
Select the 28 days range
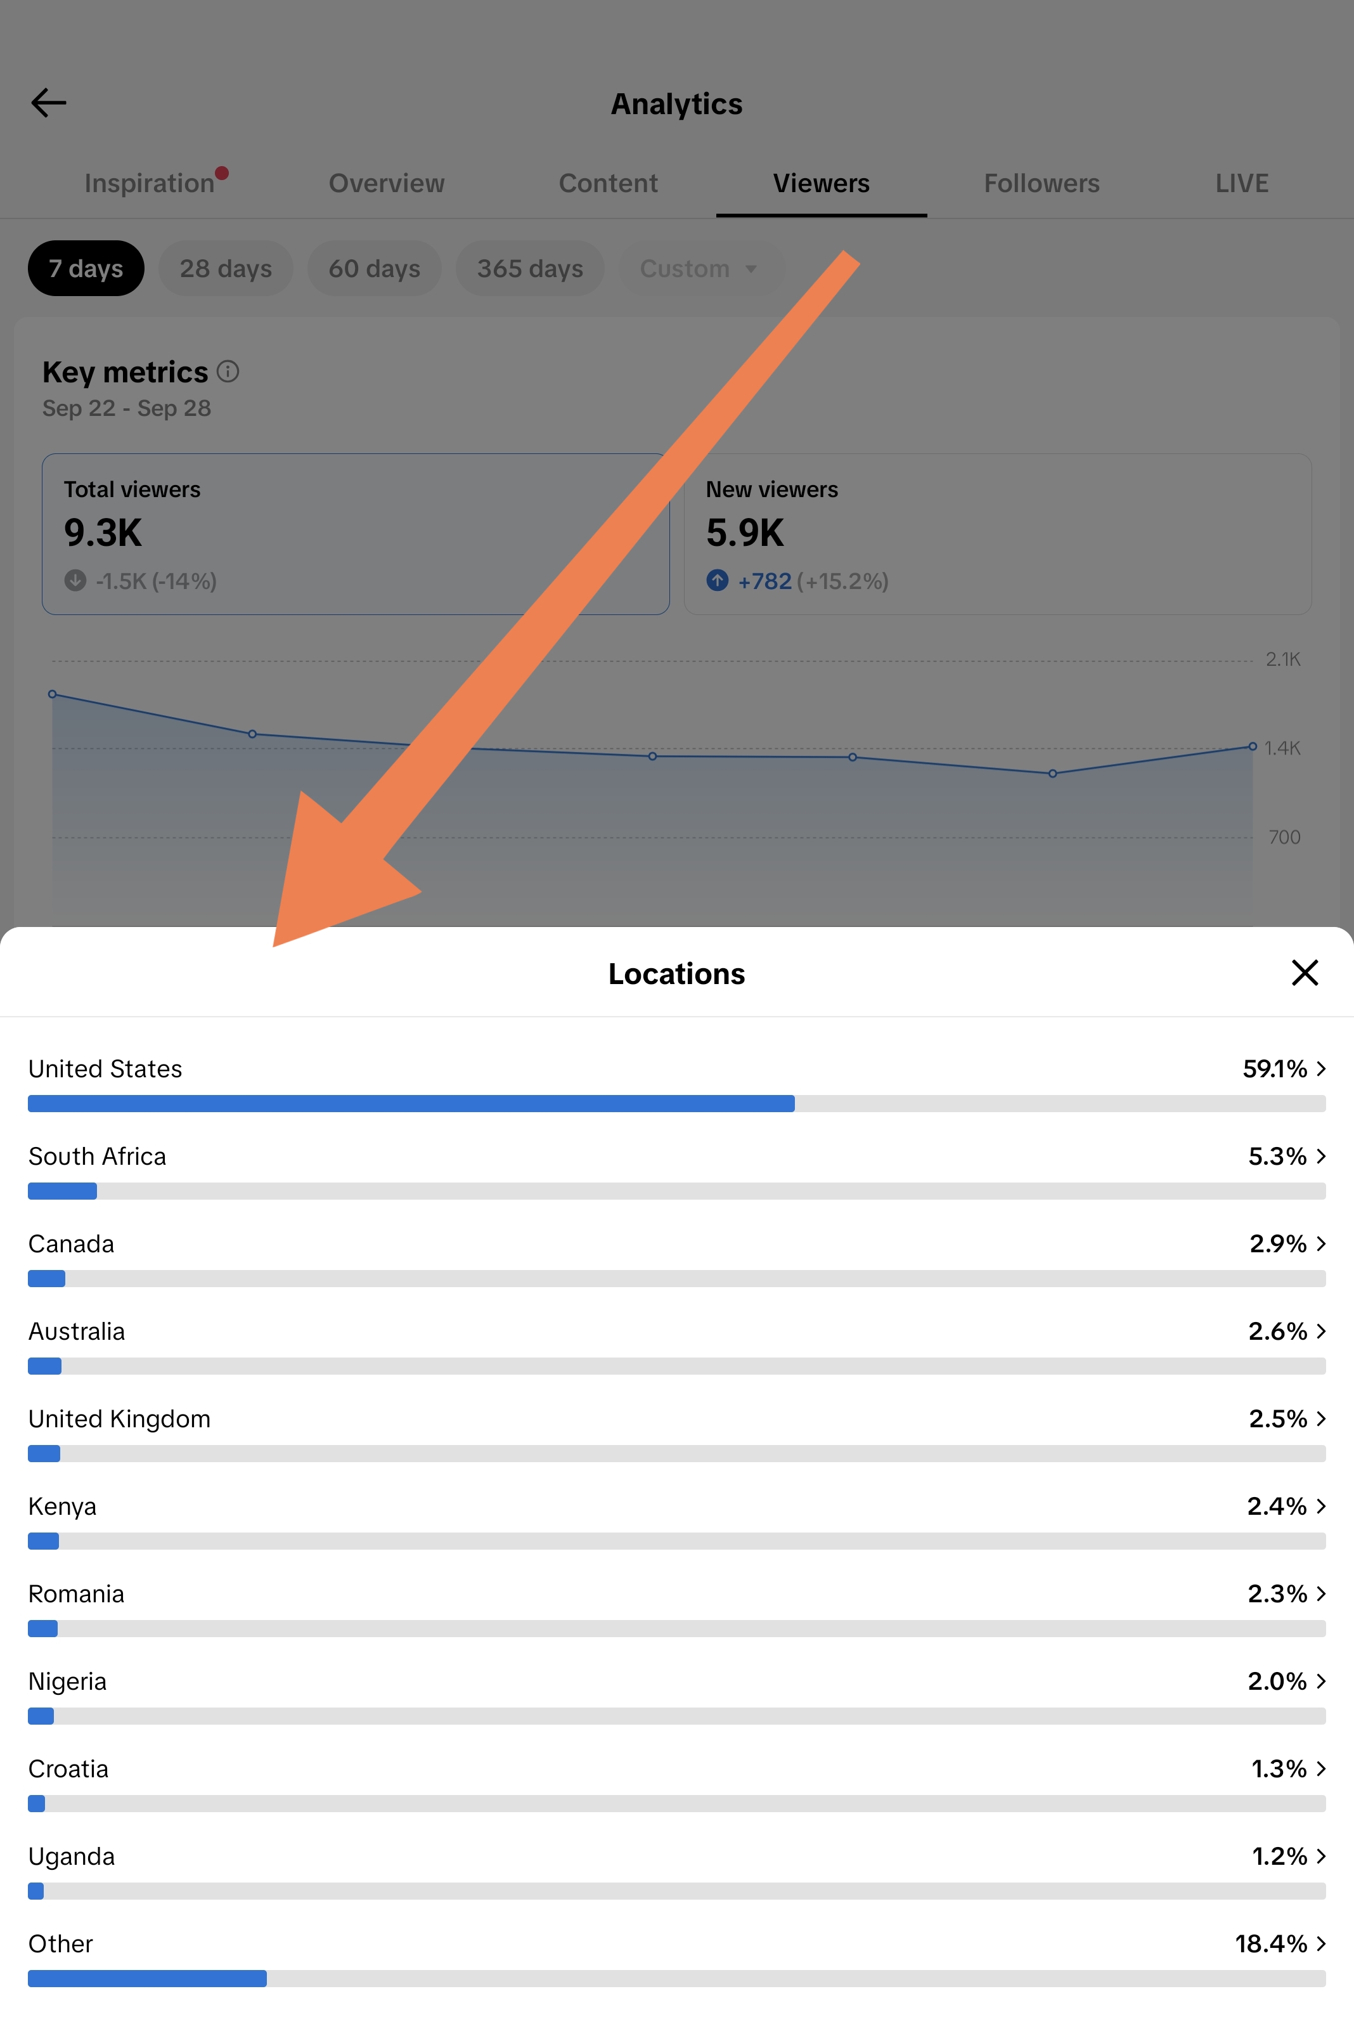[226, 269]
